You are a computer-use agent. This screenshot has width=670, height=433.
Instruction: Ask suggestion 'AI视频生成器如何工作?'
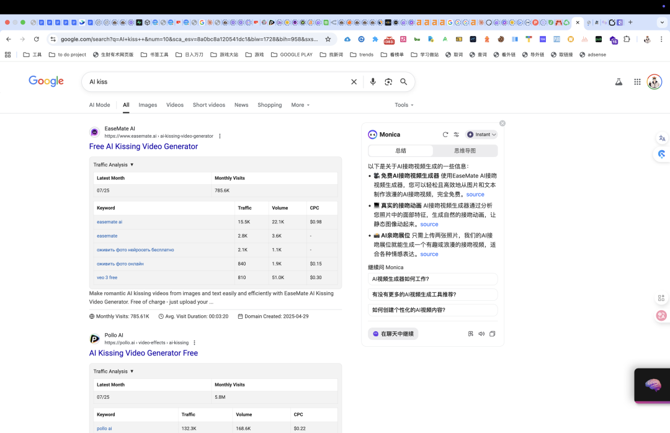coord(433,279)
